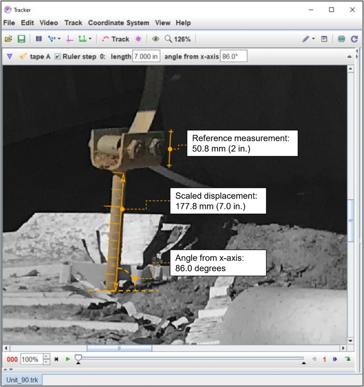Toggle the pencil drawing tool
The height and width of the screenshot is (387, 364).
(x=307, y=39)
